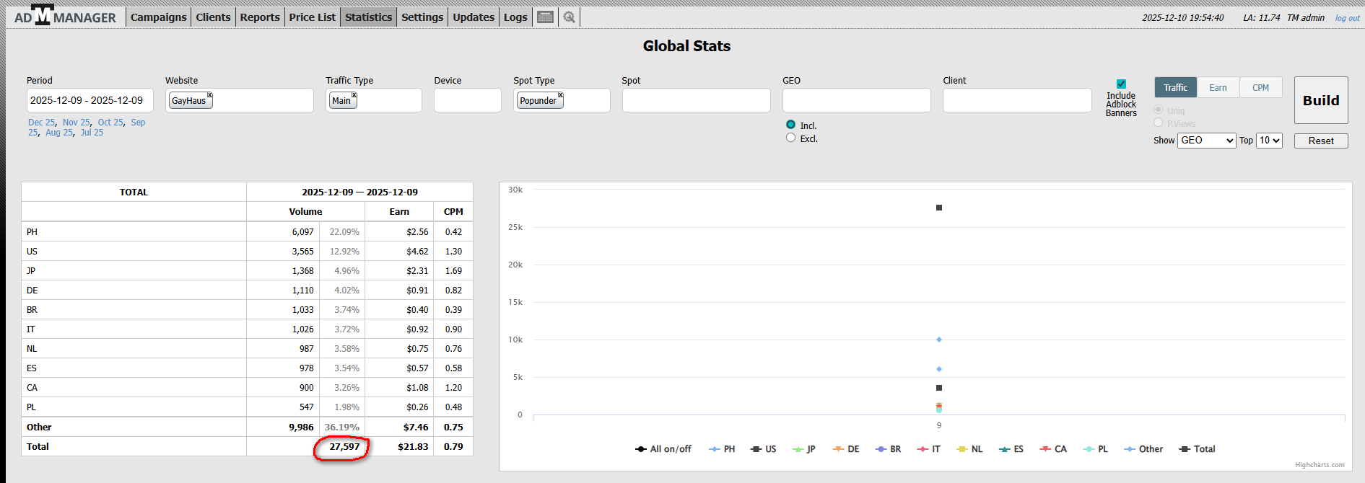Open the Spot selection field
Viewport: 1365px width, 483px height.
[697, 100]
